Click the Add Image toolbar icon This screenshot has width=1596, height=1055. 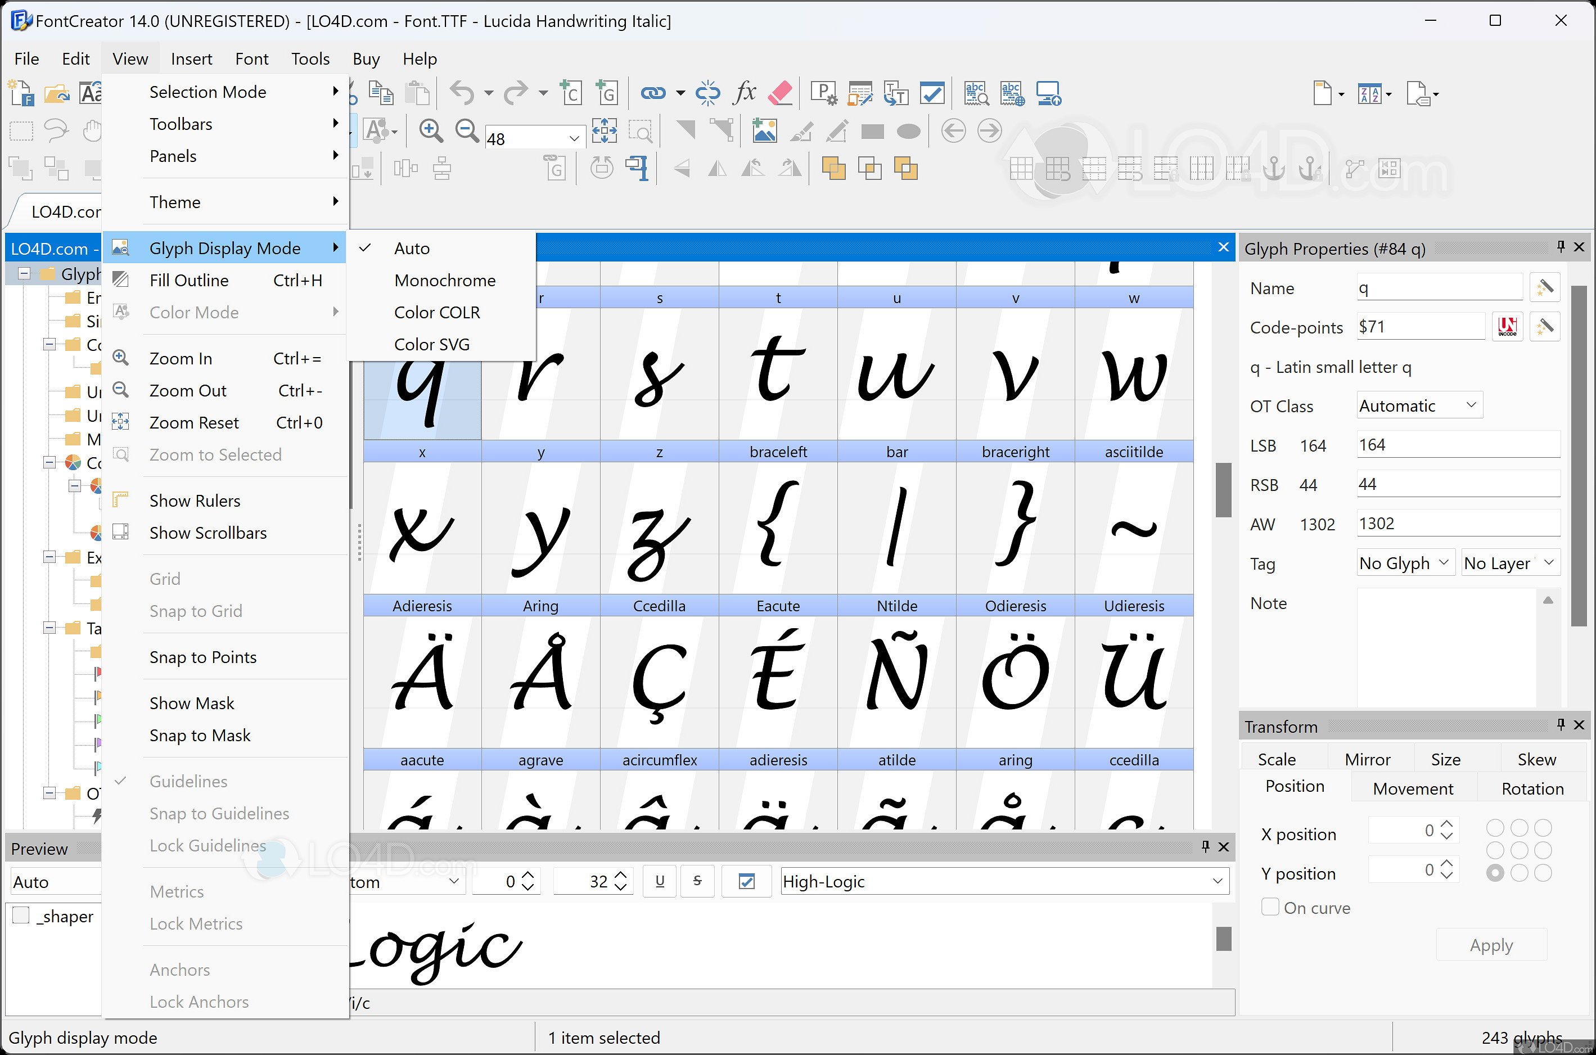[764, 131]
